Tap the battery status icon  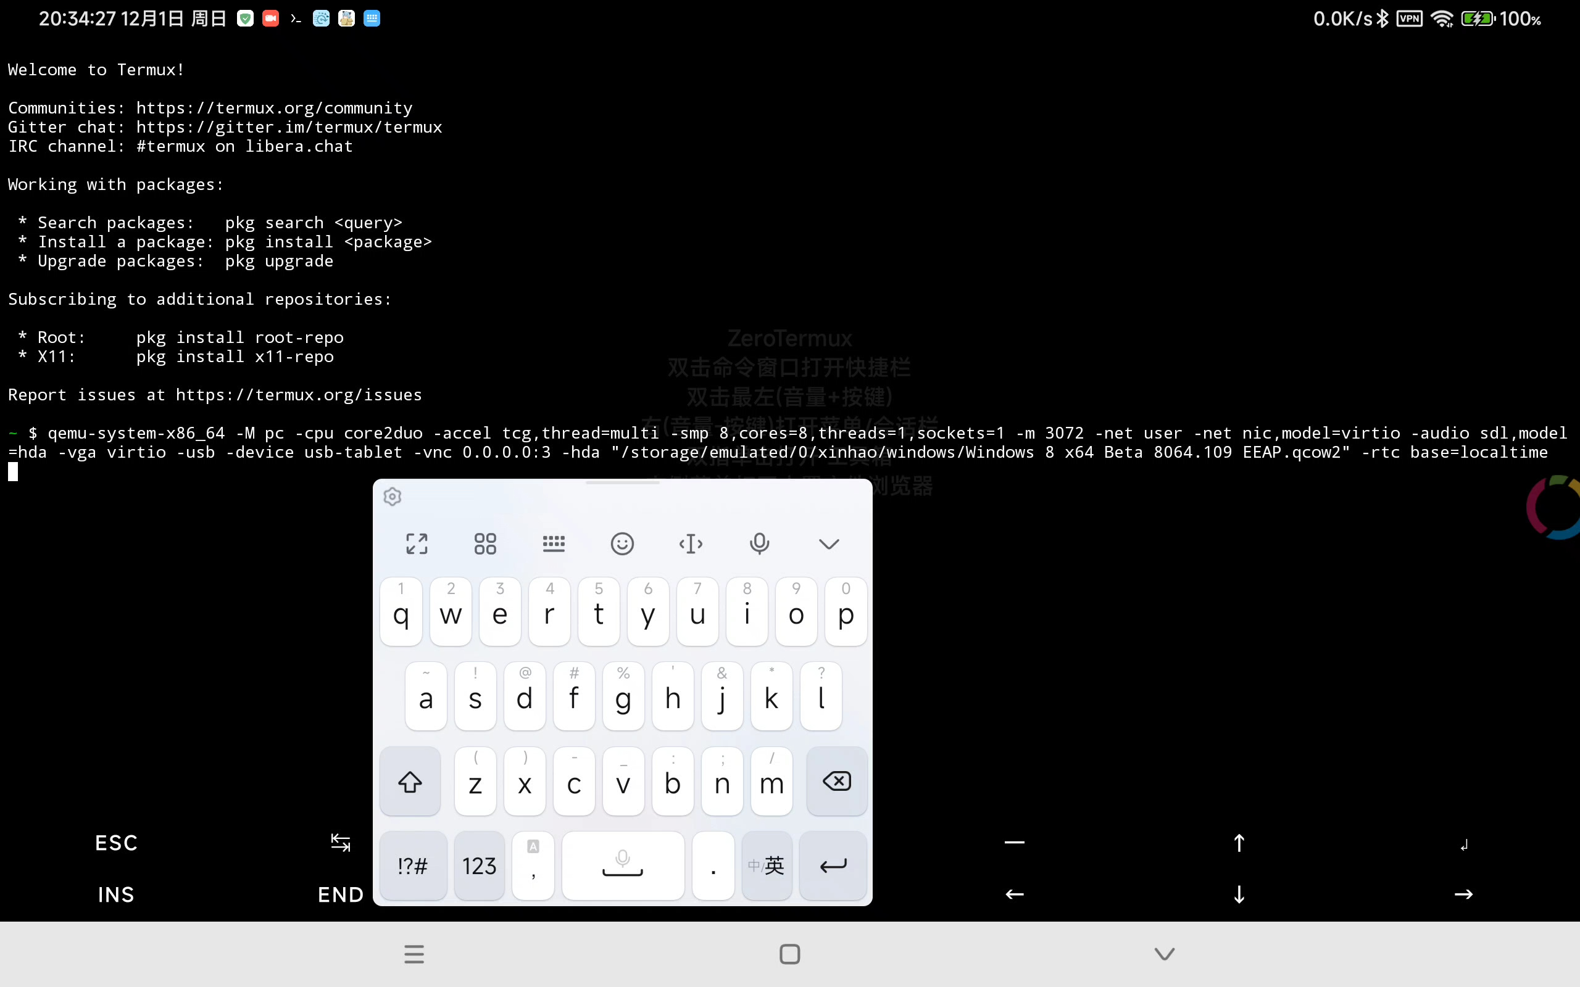[1478, 19]
